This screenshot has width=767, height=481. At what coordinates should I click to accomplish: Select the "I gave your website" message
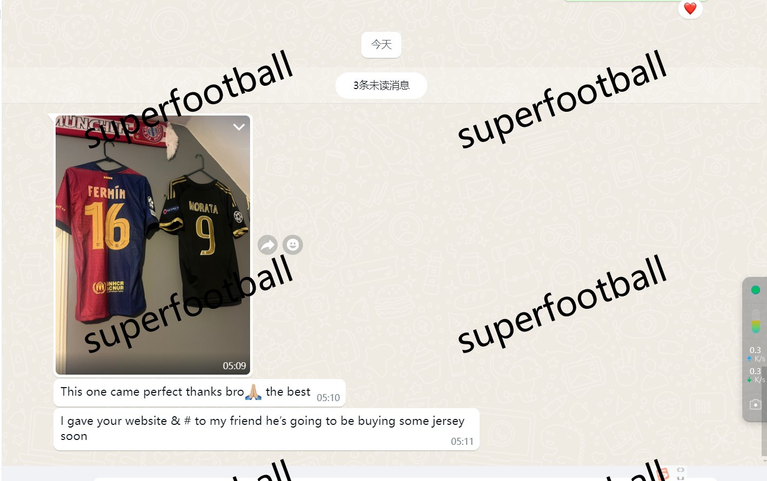[266, 429]
